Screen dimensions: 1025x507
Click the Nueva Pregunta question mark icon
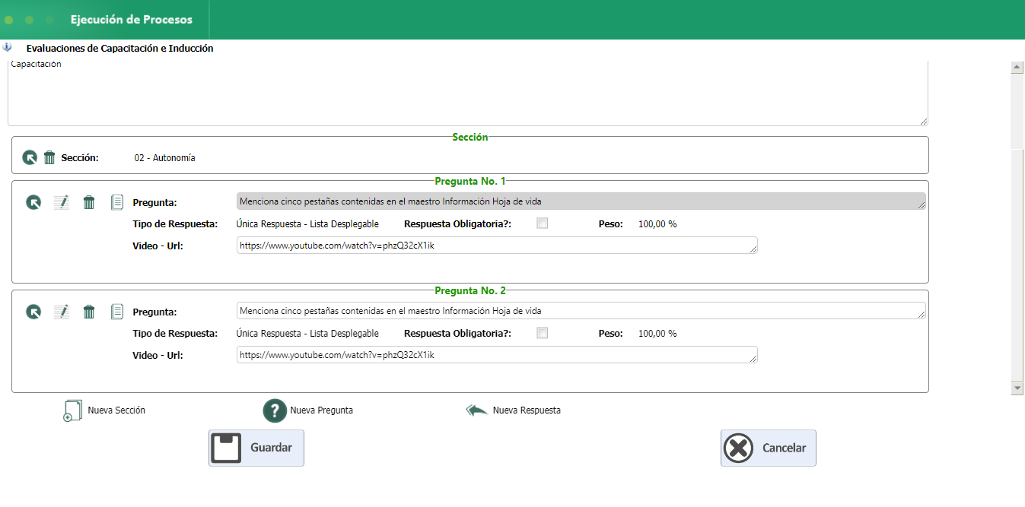click(275, 410)
